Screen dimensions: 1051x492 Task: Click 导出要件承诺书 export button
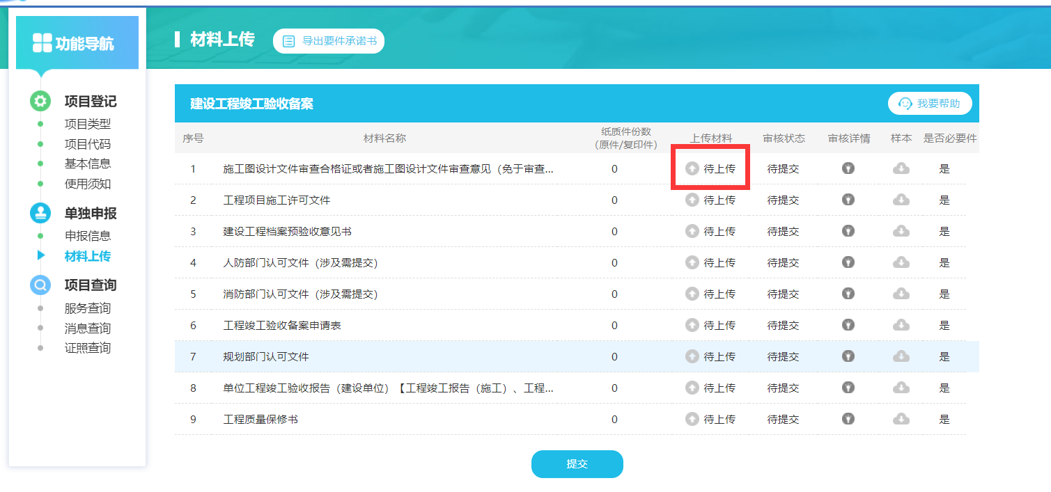(x=329, y=41)
